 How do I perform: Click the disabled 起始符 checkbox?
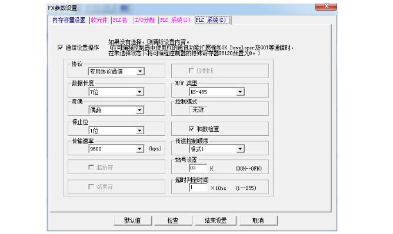91,167
